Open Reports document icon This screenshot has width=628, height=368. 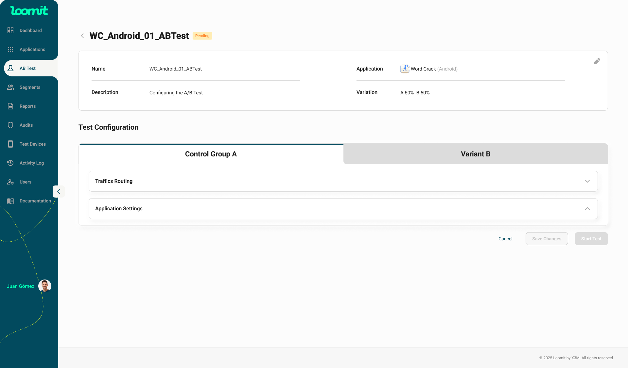tap(10, 106)
